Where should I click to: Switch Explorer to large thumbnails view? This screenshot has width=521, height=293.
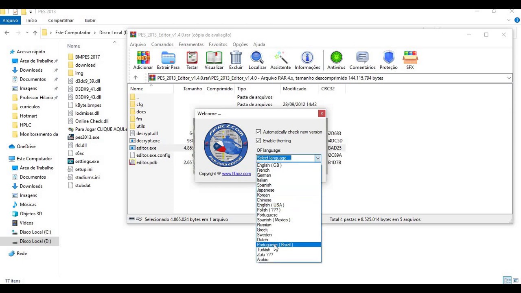point(515,280)
